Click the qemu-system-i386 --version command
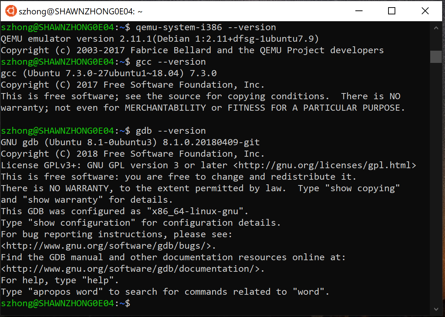The image size is (445, 317). 206,27
